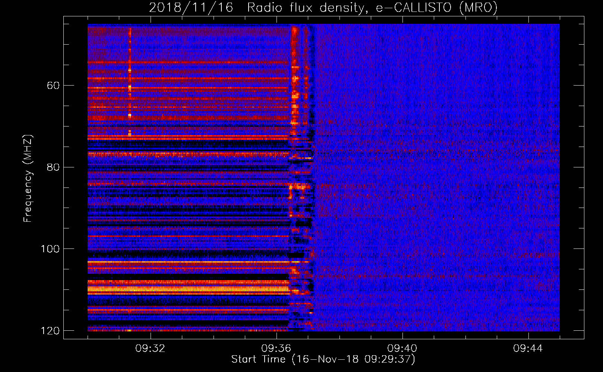
Task: Click the 60 frequency tick label
Action: coord(53,86)
